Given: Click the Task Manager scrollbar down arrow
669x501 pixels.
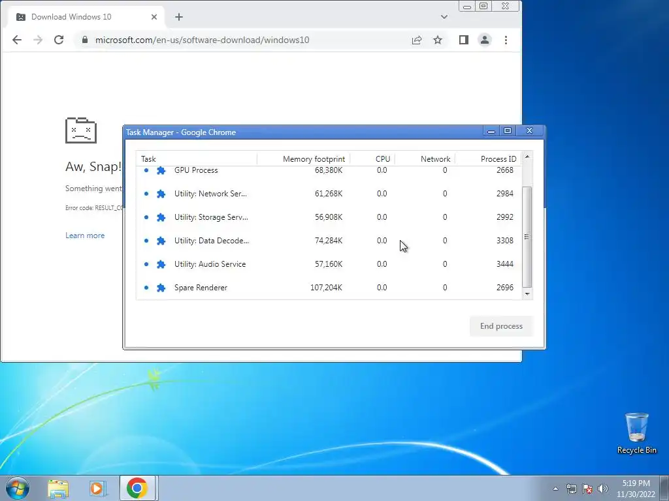Looking at the screenshot, I should point(527,294).
